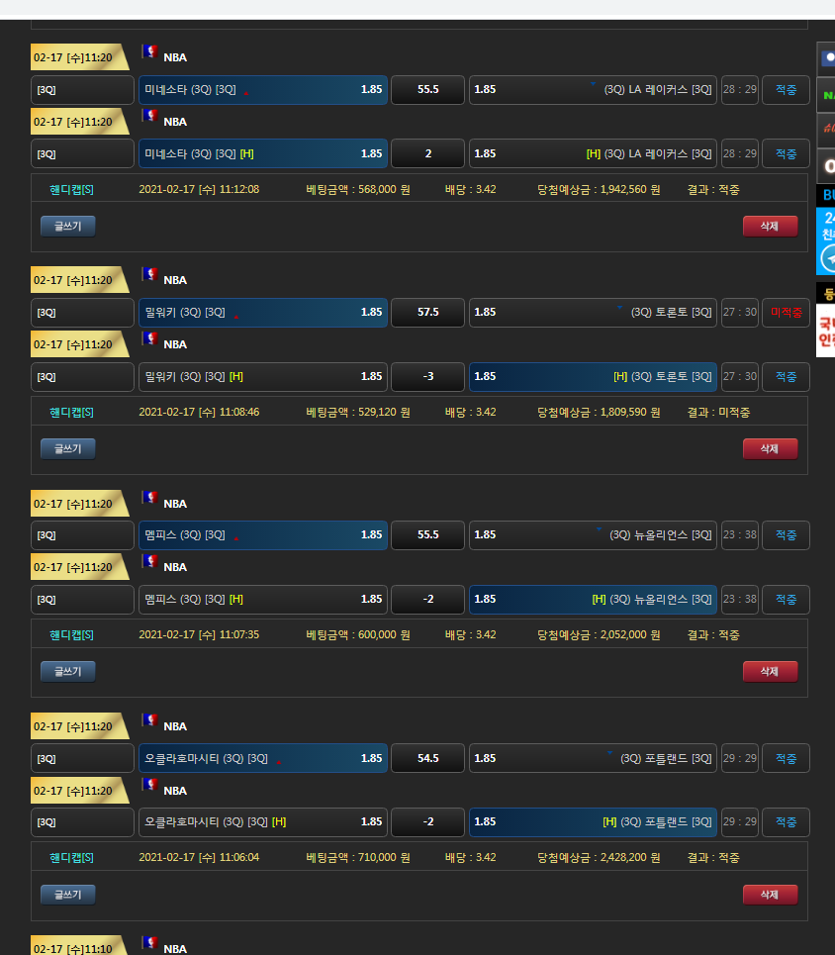This screenshot has width=835, height=955.
Task: Select 미네소타 handicap [H] 1.85 odds cell
Action: pyautogui.click(x=263, y=153)
